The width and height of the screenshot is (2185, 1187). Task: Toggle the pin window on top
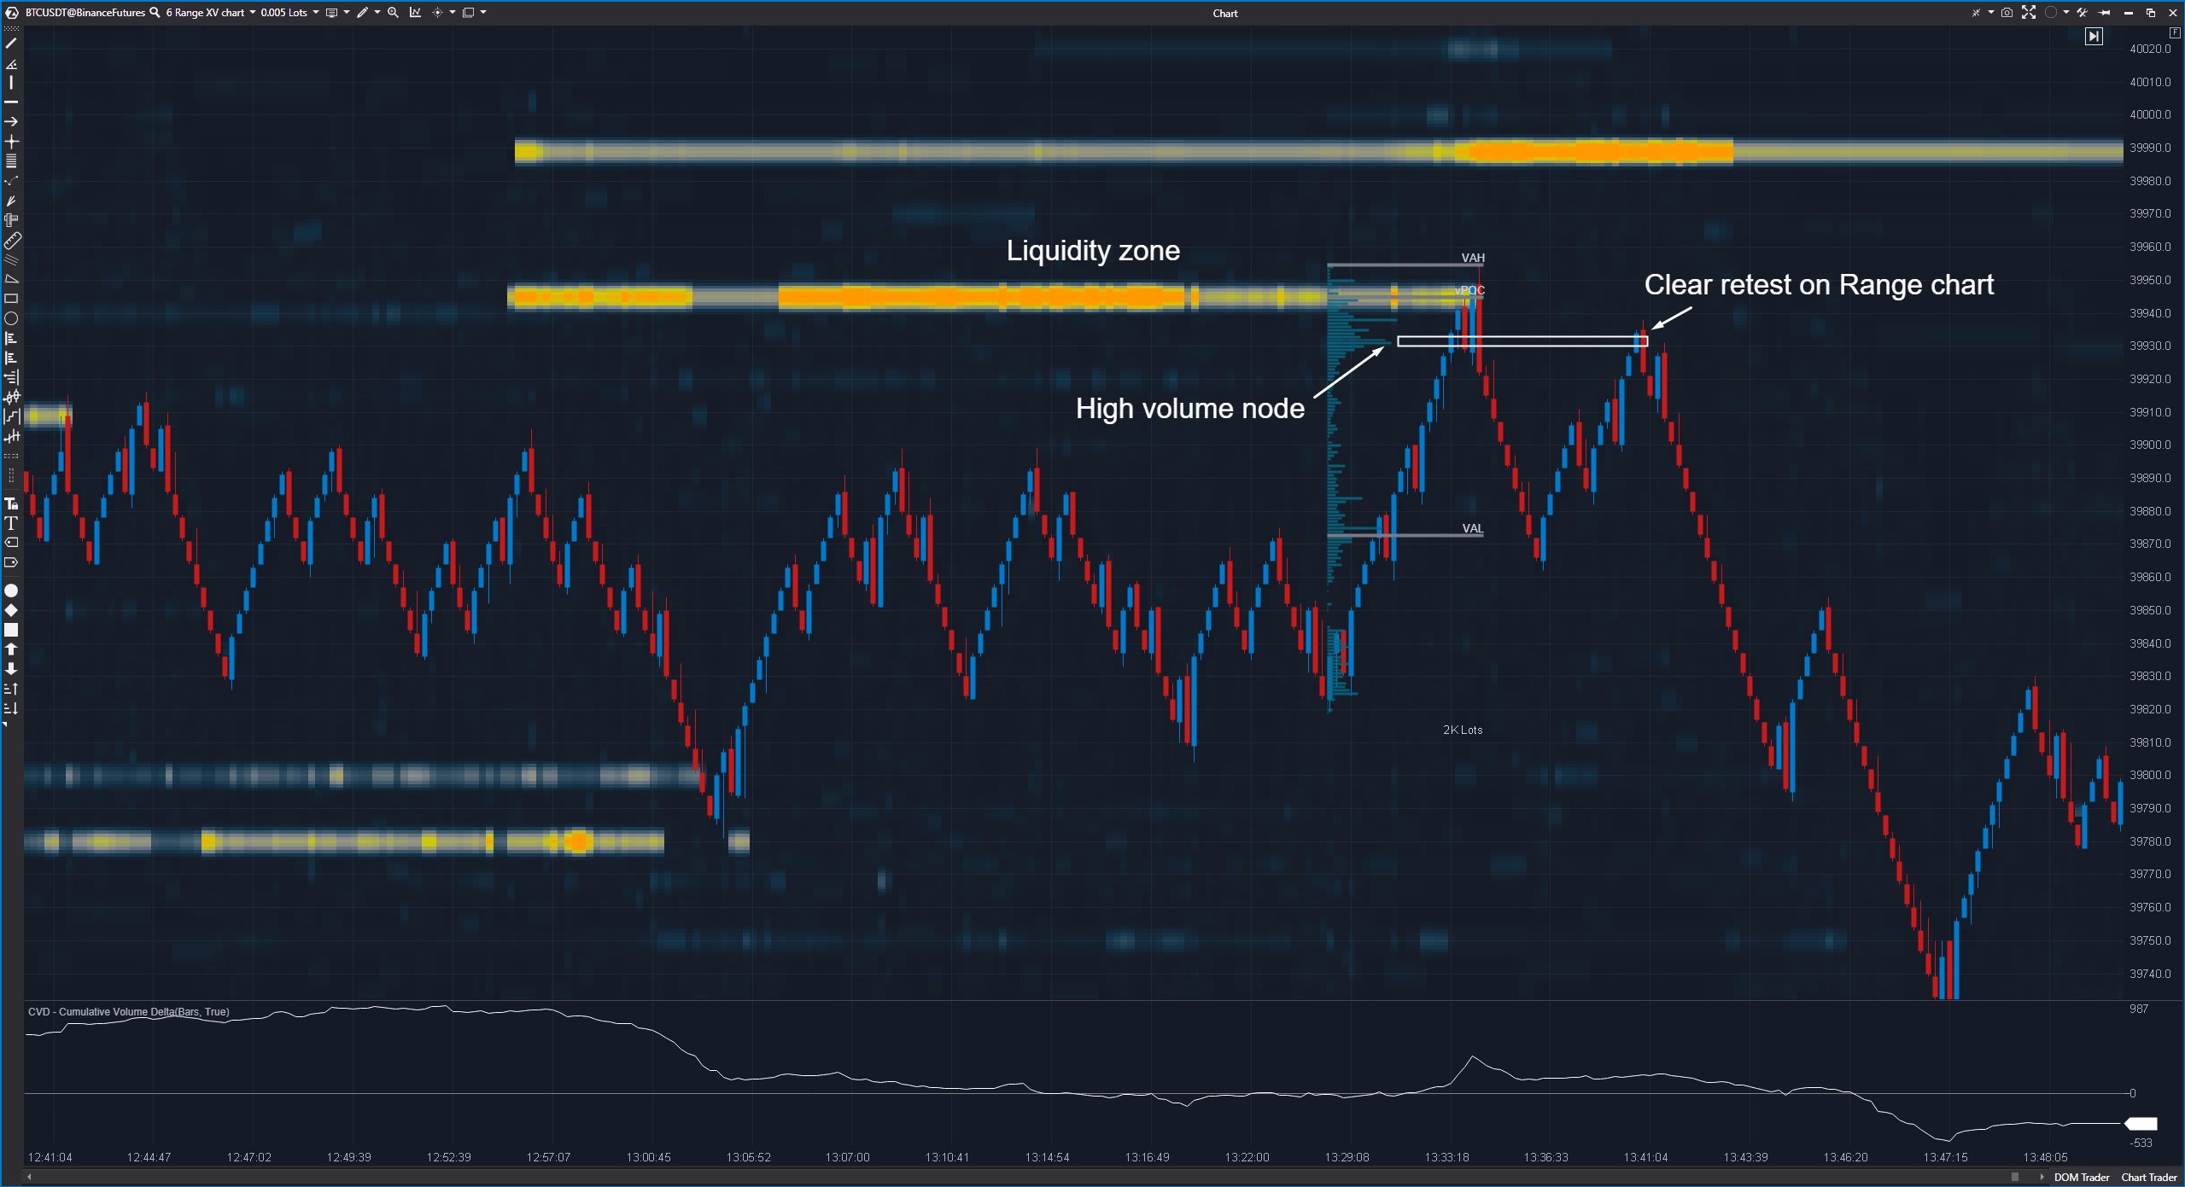(x=2105, y=13)
